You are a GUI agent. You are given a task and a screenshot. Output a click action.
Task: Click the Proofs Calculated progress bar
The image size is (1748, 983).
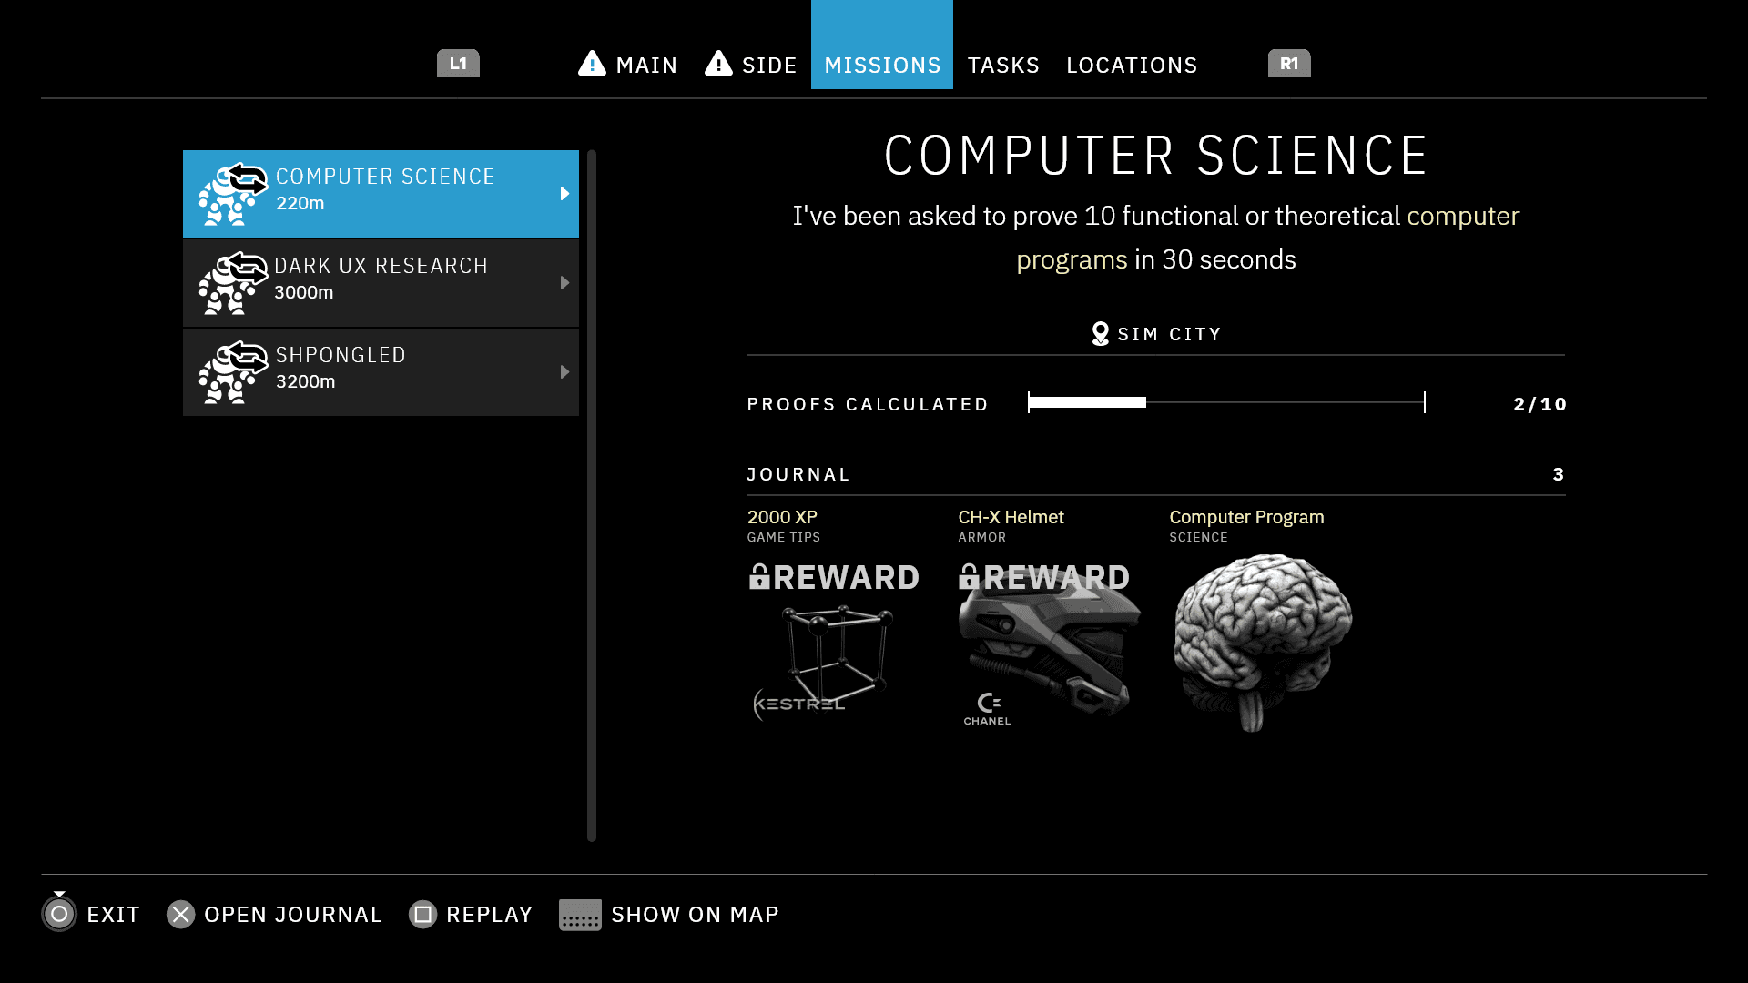click(1226, 402)
